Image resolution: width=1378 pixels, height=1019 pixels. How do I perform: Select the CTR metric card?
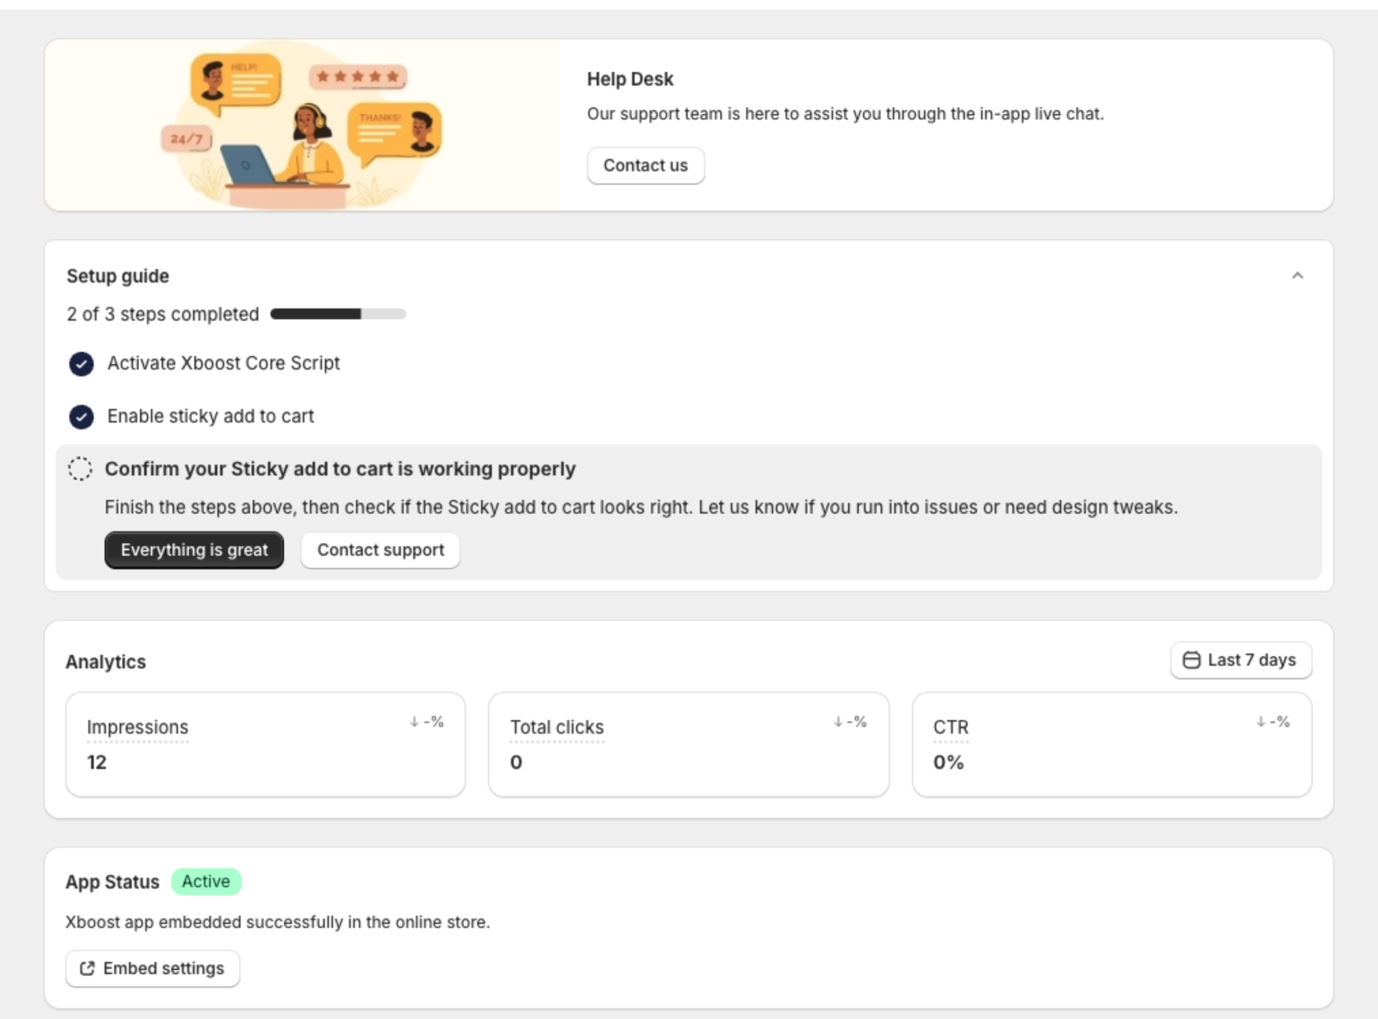(1112, 745)
